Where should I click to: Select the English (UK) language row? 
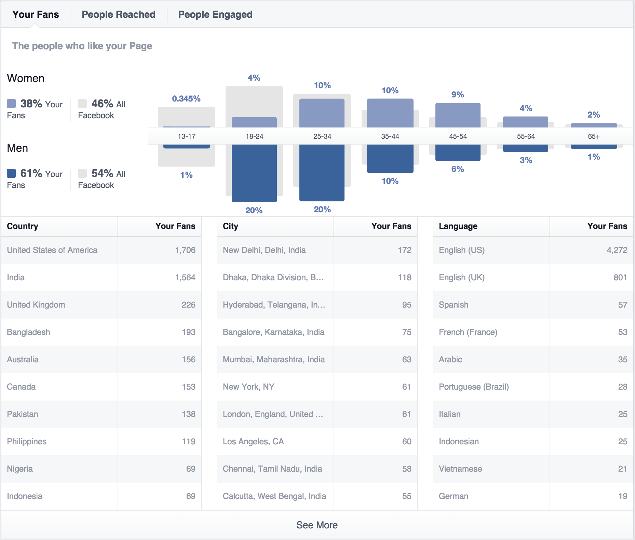[533, 278]
